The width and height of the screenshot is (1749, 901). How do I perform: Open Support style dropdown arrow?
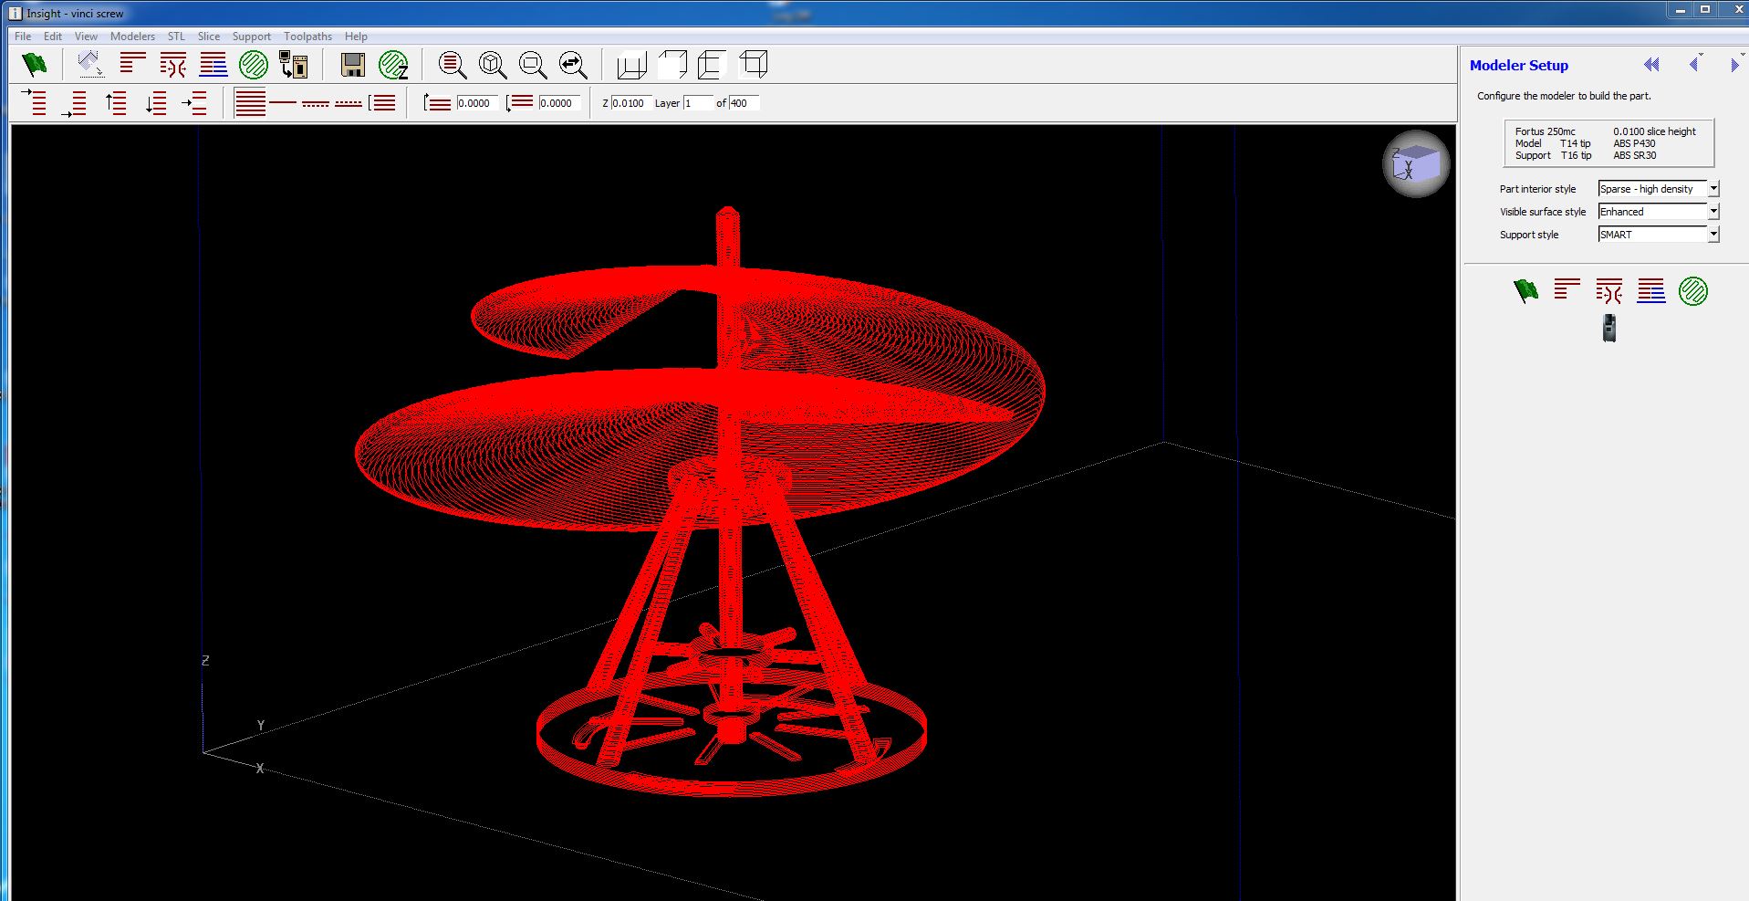tap(1713, 235)
